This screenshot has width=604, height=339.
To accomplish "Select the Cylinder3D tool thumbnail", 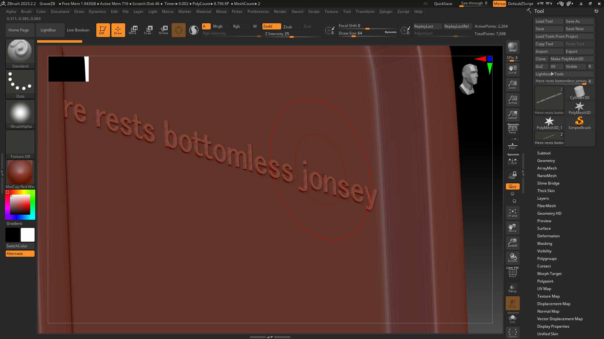I will (x=579, y=93).
